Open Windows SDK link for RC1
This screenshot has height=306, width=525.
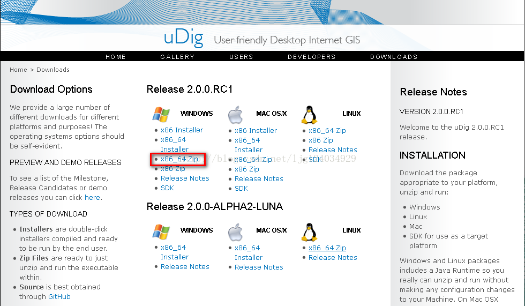click(167, 188)
